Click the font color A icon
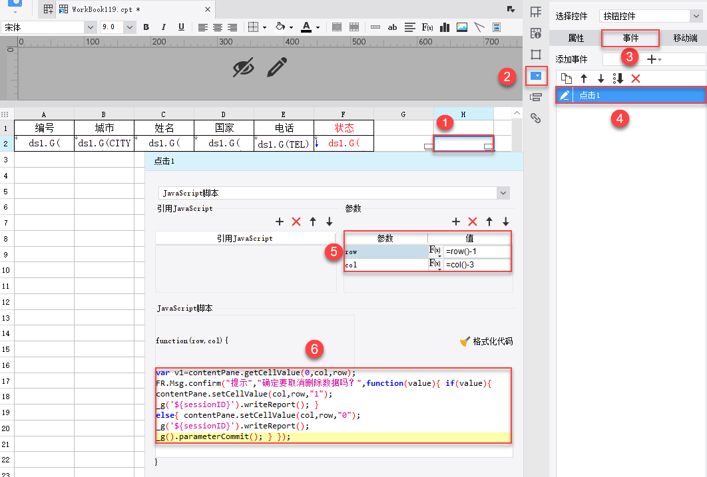The image size is (707, 477). (x=307, y=27)
